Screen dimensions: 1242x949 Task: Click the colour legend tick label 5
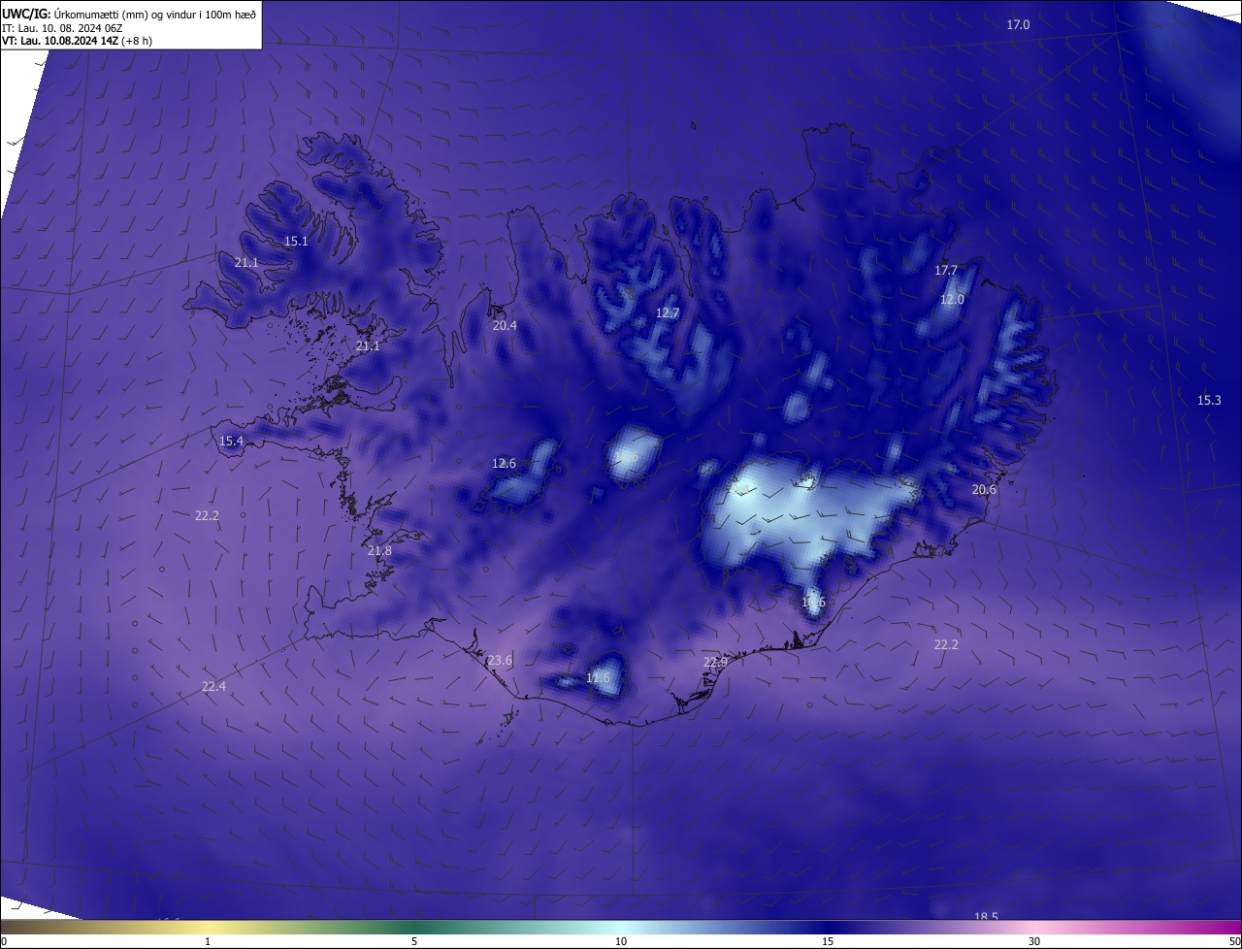click(x=414, y=941)
